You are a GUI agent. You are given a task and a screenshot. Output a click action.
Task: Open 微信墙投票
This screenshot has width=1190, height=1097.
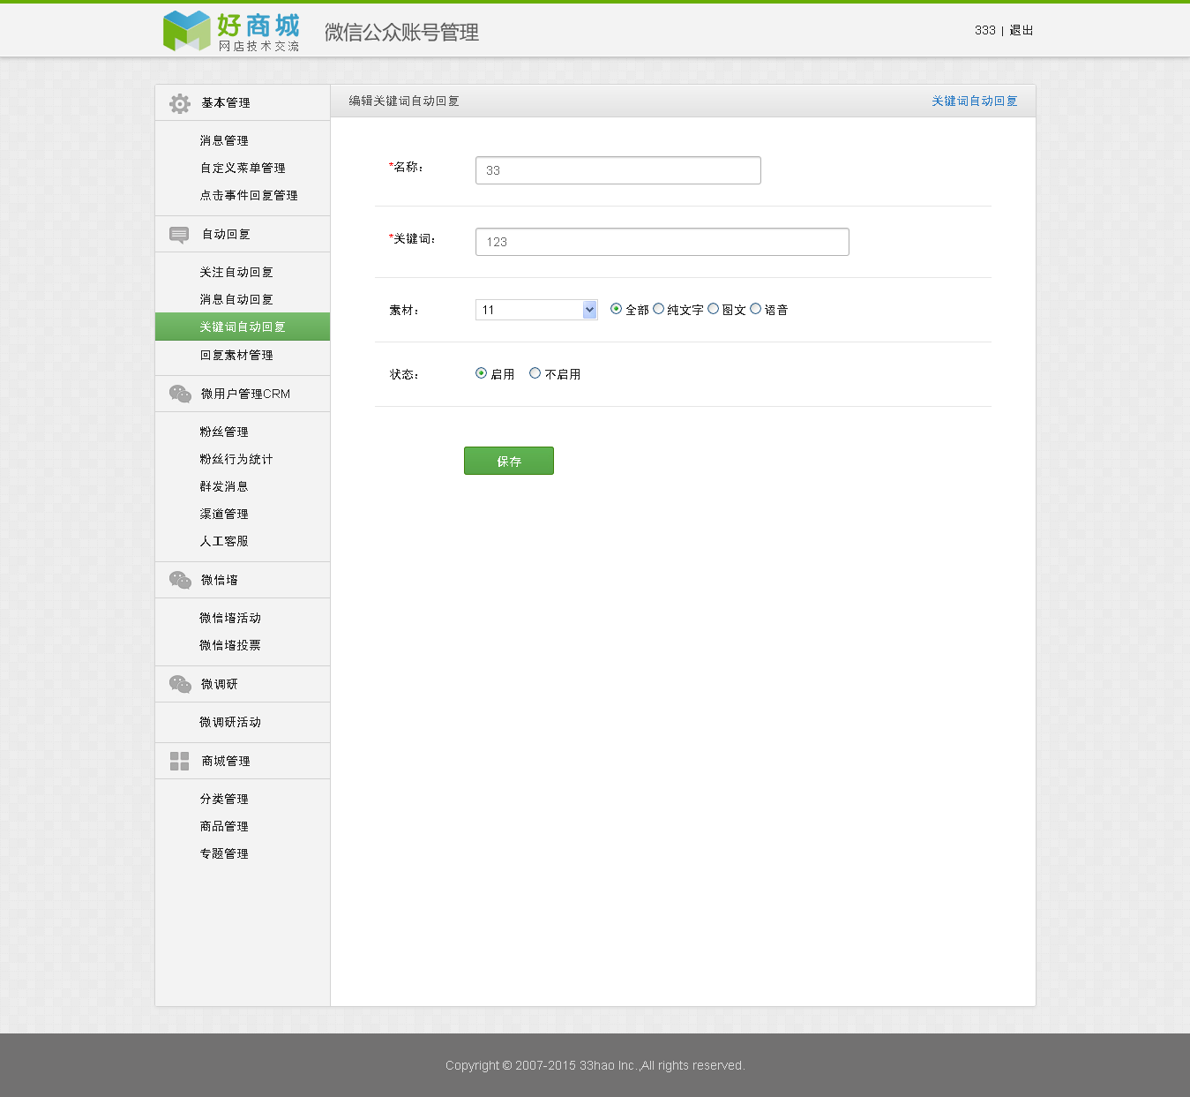(230, 646)
